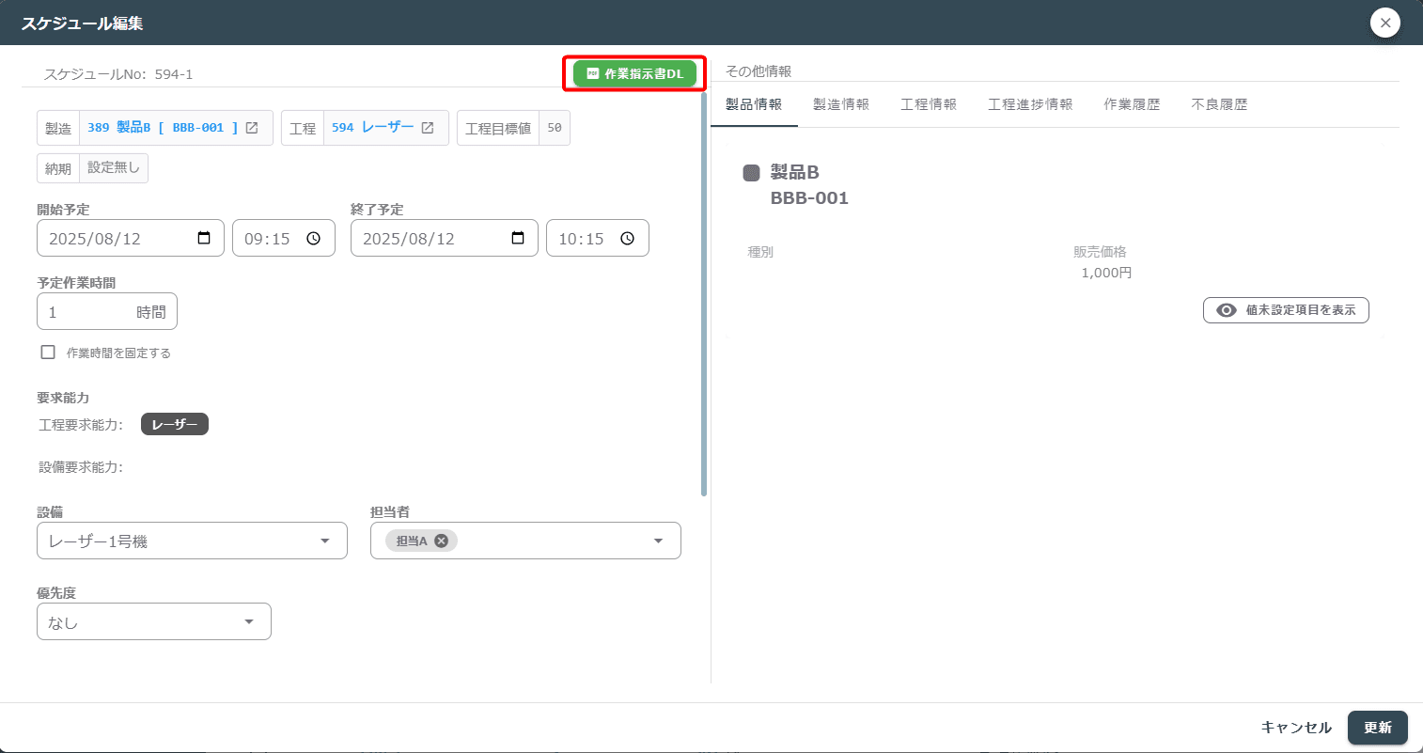1423x753 pixels.
Task: Switch to the 工程進捗情報 tab
Action: pyautogui.click(x=1030, y=104)
